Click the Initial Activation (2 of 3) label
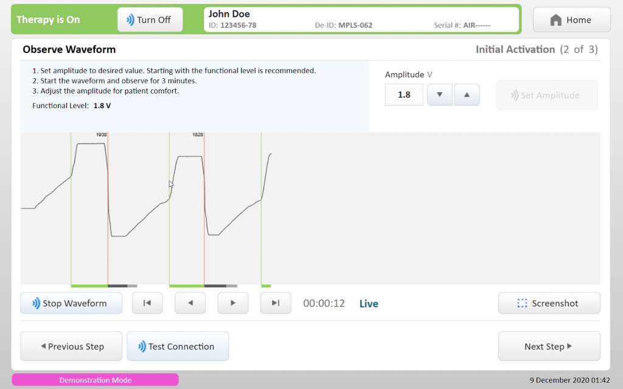Image resolution: width=623 pixels, height=389 pixels. click(537, 50)
